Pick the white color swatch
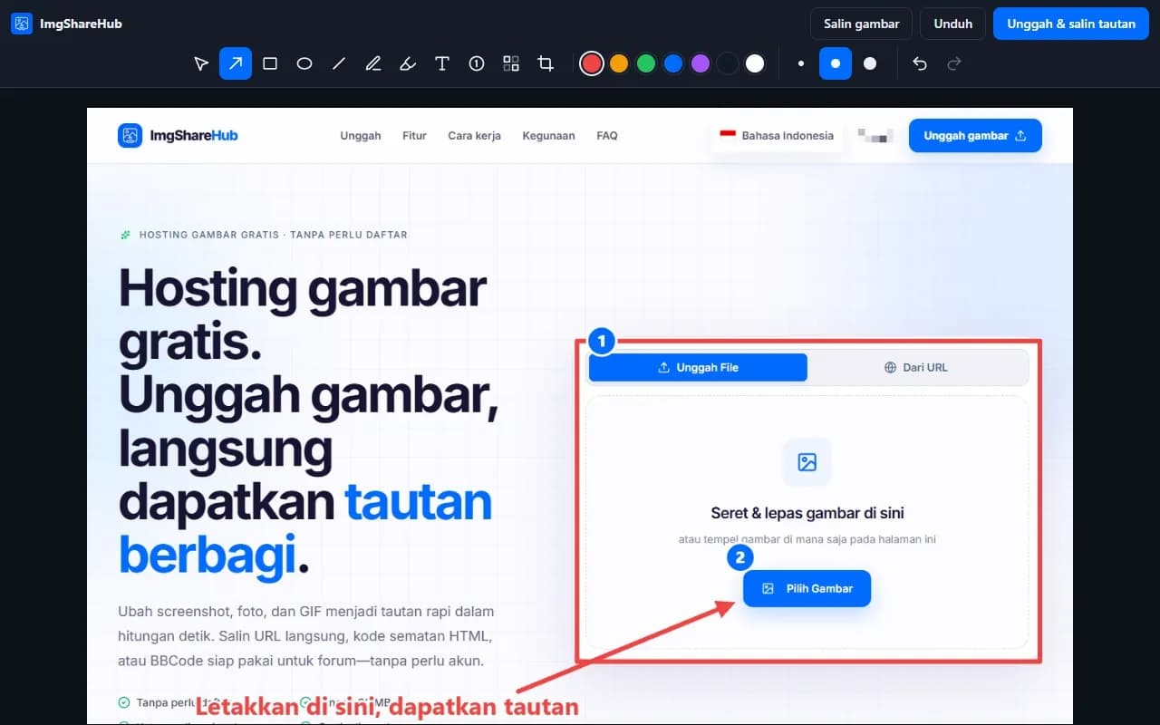This screenshot has width=1160, height=725. pos(755,63)
